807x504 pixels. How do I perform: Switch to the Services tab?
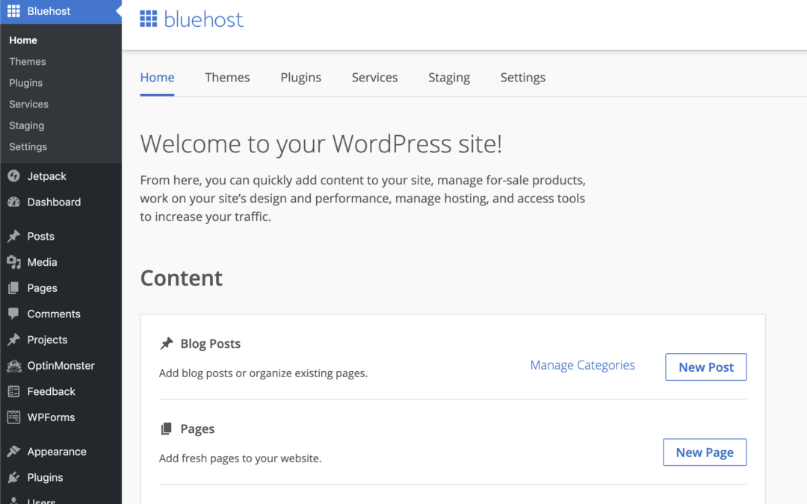coord(374,77)
